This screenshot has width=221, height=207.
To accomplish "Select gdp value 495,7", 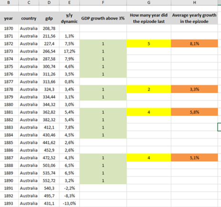I will tap(49, 196).
